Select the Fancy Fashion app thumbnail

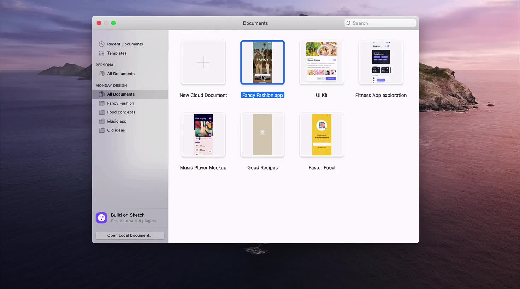[x=262, y=62]
